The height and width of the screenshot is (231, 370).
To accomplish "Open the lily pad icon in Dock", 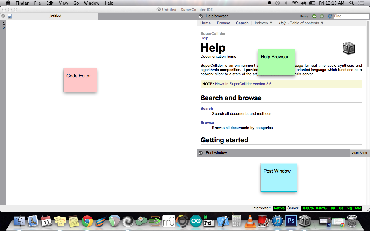I will (x=141, y=221).
